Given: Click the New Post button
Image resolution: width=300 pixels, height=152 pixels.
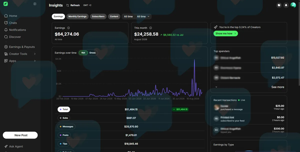Looking at the screenshot, I should click(x=20, y=135).
